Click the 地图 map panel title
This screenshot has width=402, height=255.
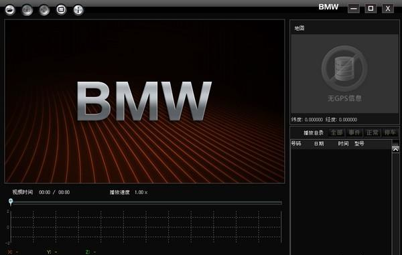[299, 28]
